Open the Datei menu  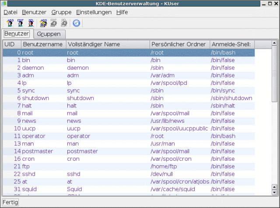pos(10,12)
